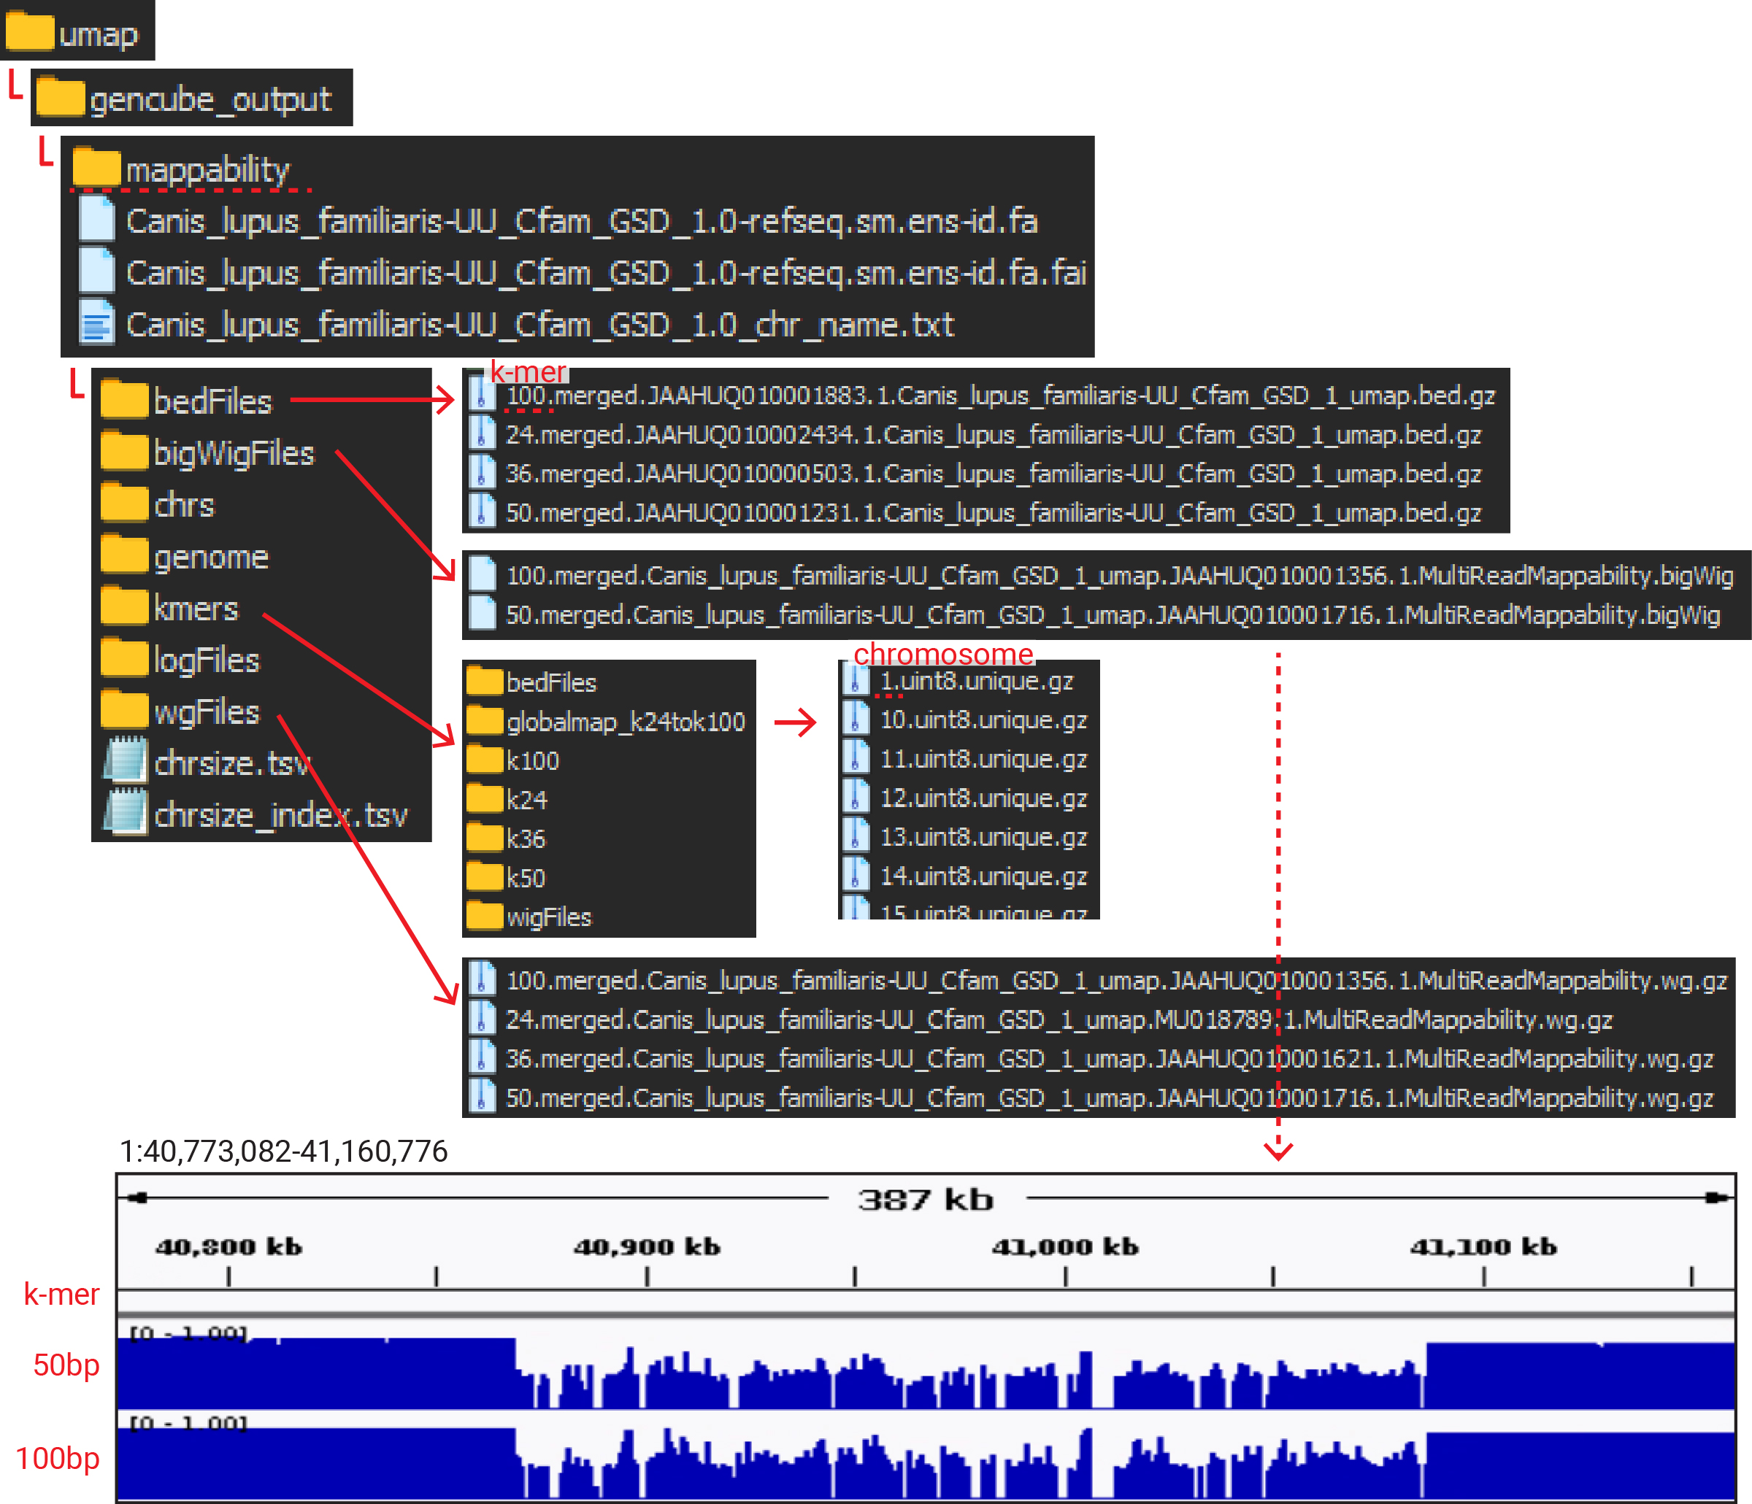Click the 41,100 kb ruler label
Screen dimensions: 1752x1504
pos(1483,1246)
